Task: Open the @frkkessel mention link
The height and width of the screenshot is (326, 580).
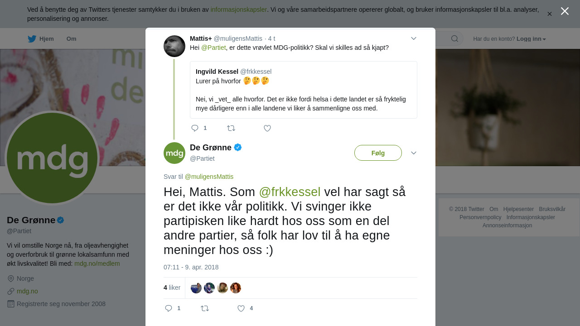Action: 290,192
